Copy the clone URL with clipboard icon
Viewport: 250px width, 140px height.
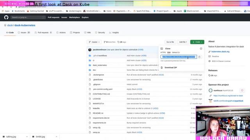(x=199, y=57)
